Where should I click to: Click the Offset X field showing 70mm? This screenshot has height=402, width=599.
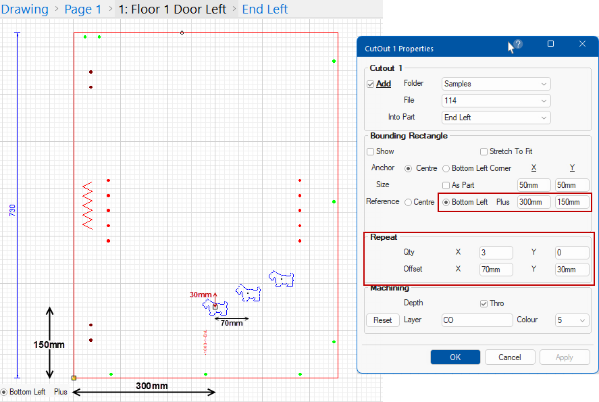496,270
